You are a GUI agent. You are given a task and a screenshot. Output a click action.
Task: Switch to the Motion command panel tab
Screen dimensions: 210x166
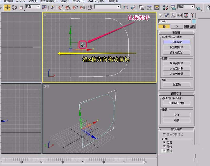pyautogui.click(x=180, y=16)
